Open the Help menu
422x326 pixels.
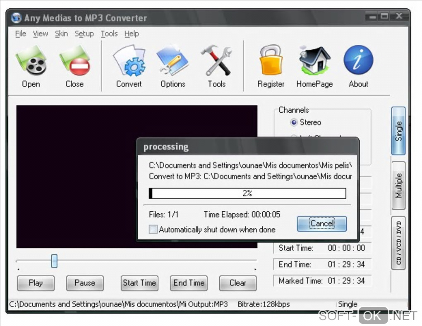coord(132,34)
